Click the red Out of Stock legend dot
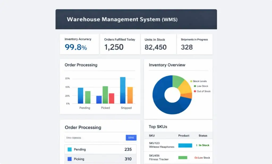 (195, 91)
